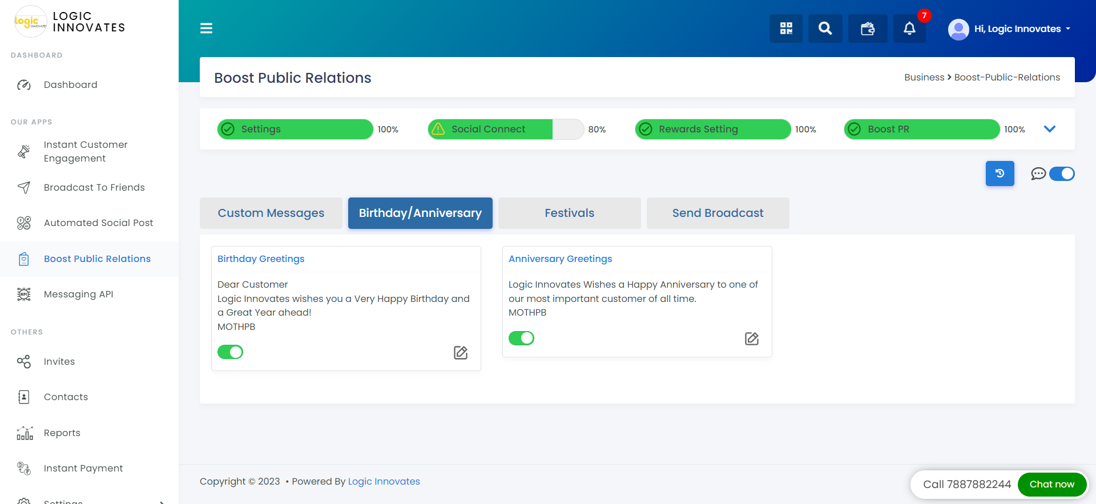Screen dimensions: 1096x504
Task: Open the Hi, Logic Innovates dropdown
Action: (x=1022, y=29)
